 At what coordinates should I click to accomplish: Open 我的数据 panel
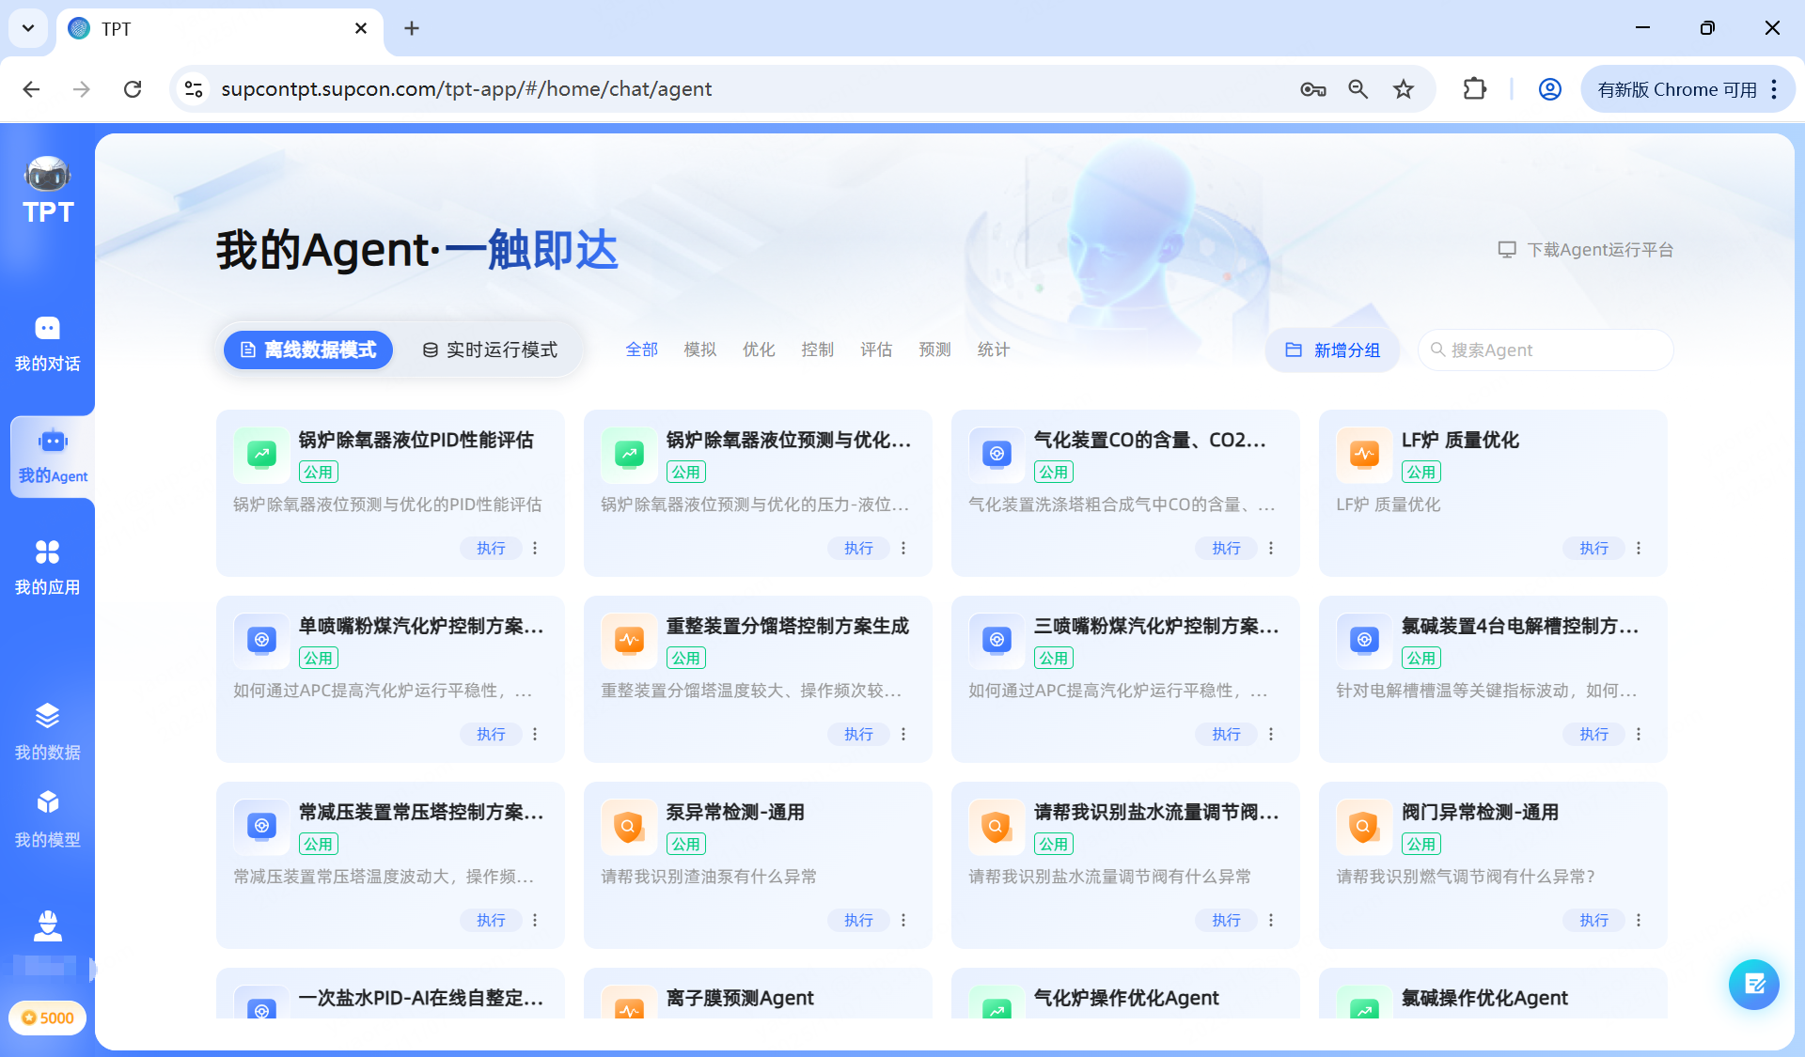[x=47, y=731]
